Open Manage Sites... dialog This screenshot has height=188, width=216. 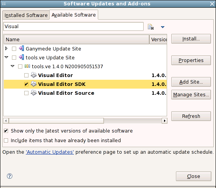point(191,94)
